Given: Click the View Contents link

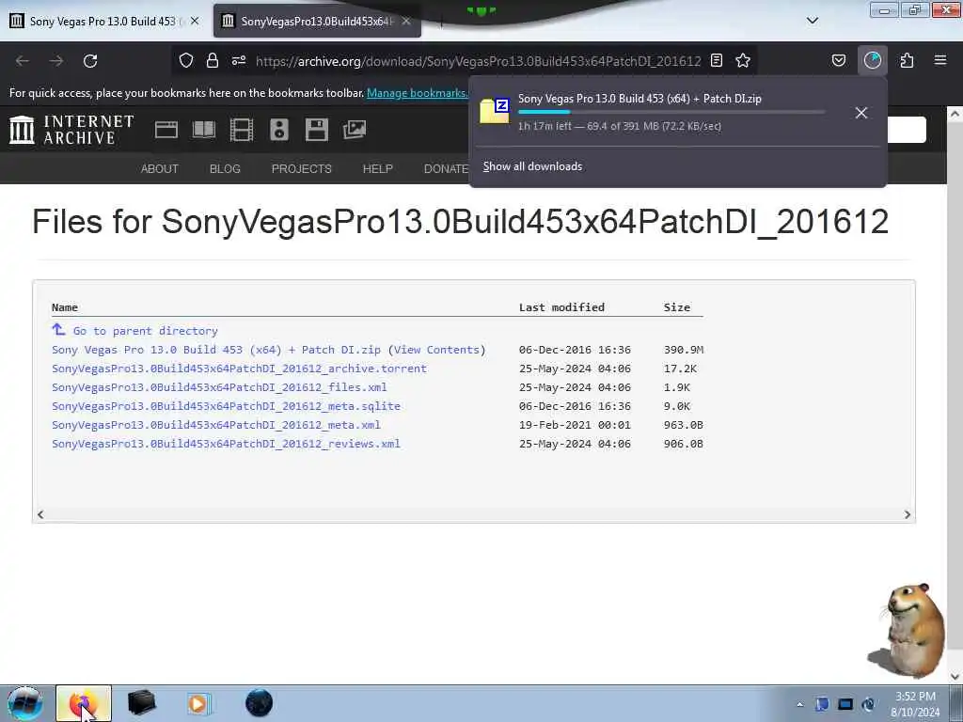Looking at the screenshot, I should [x=436, y=350].
